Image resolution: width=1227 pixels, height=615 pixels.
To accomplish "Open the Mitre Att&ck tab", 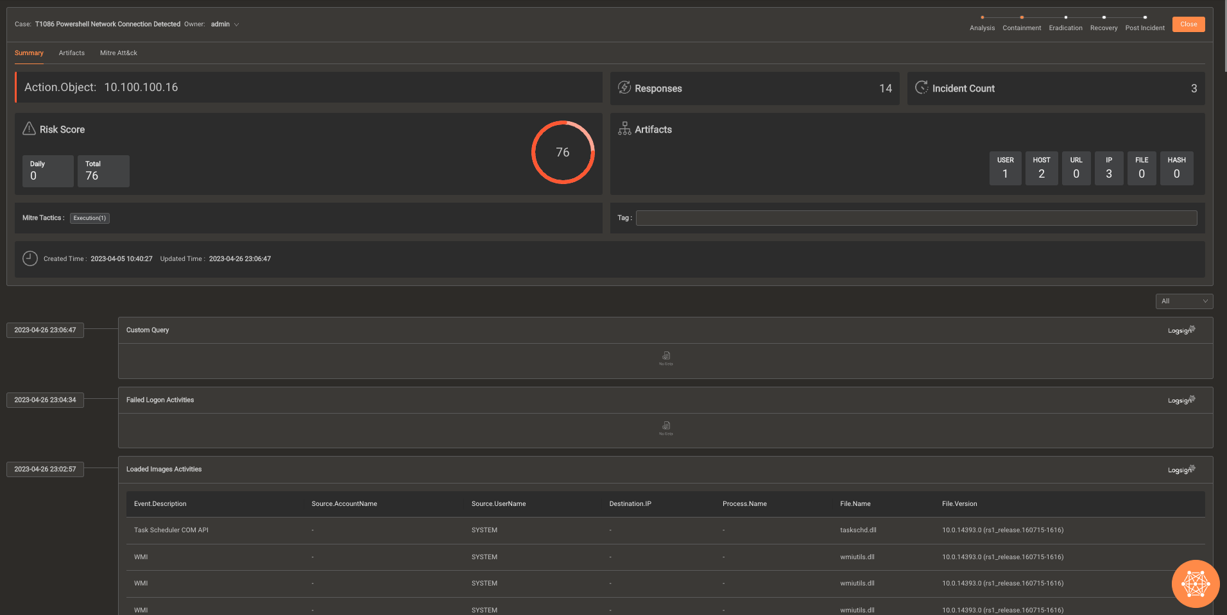I will point(119,53).
